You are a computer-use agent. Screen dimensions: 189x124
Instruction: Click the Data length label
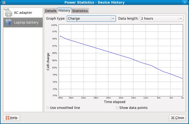[129, 19]
